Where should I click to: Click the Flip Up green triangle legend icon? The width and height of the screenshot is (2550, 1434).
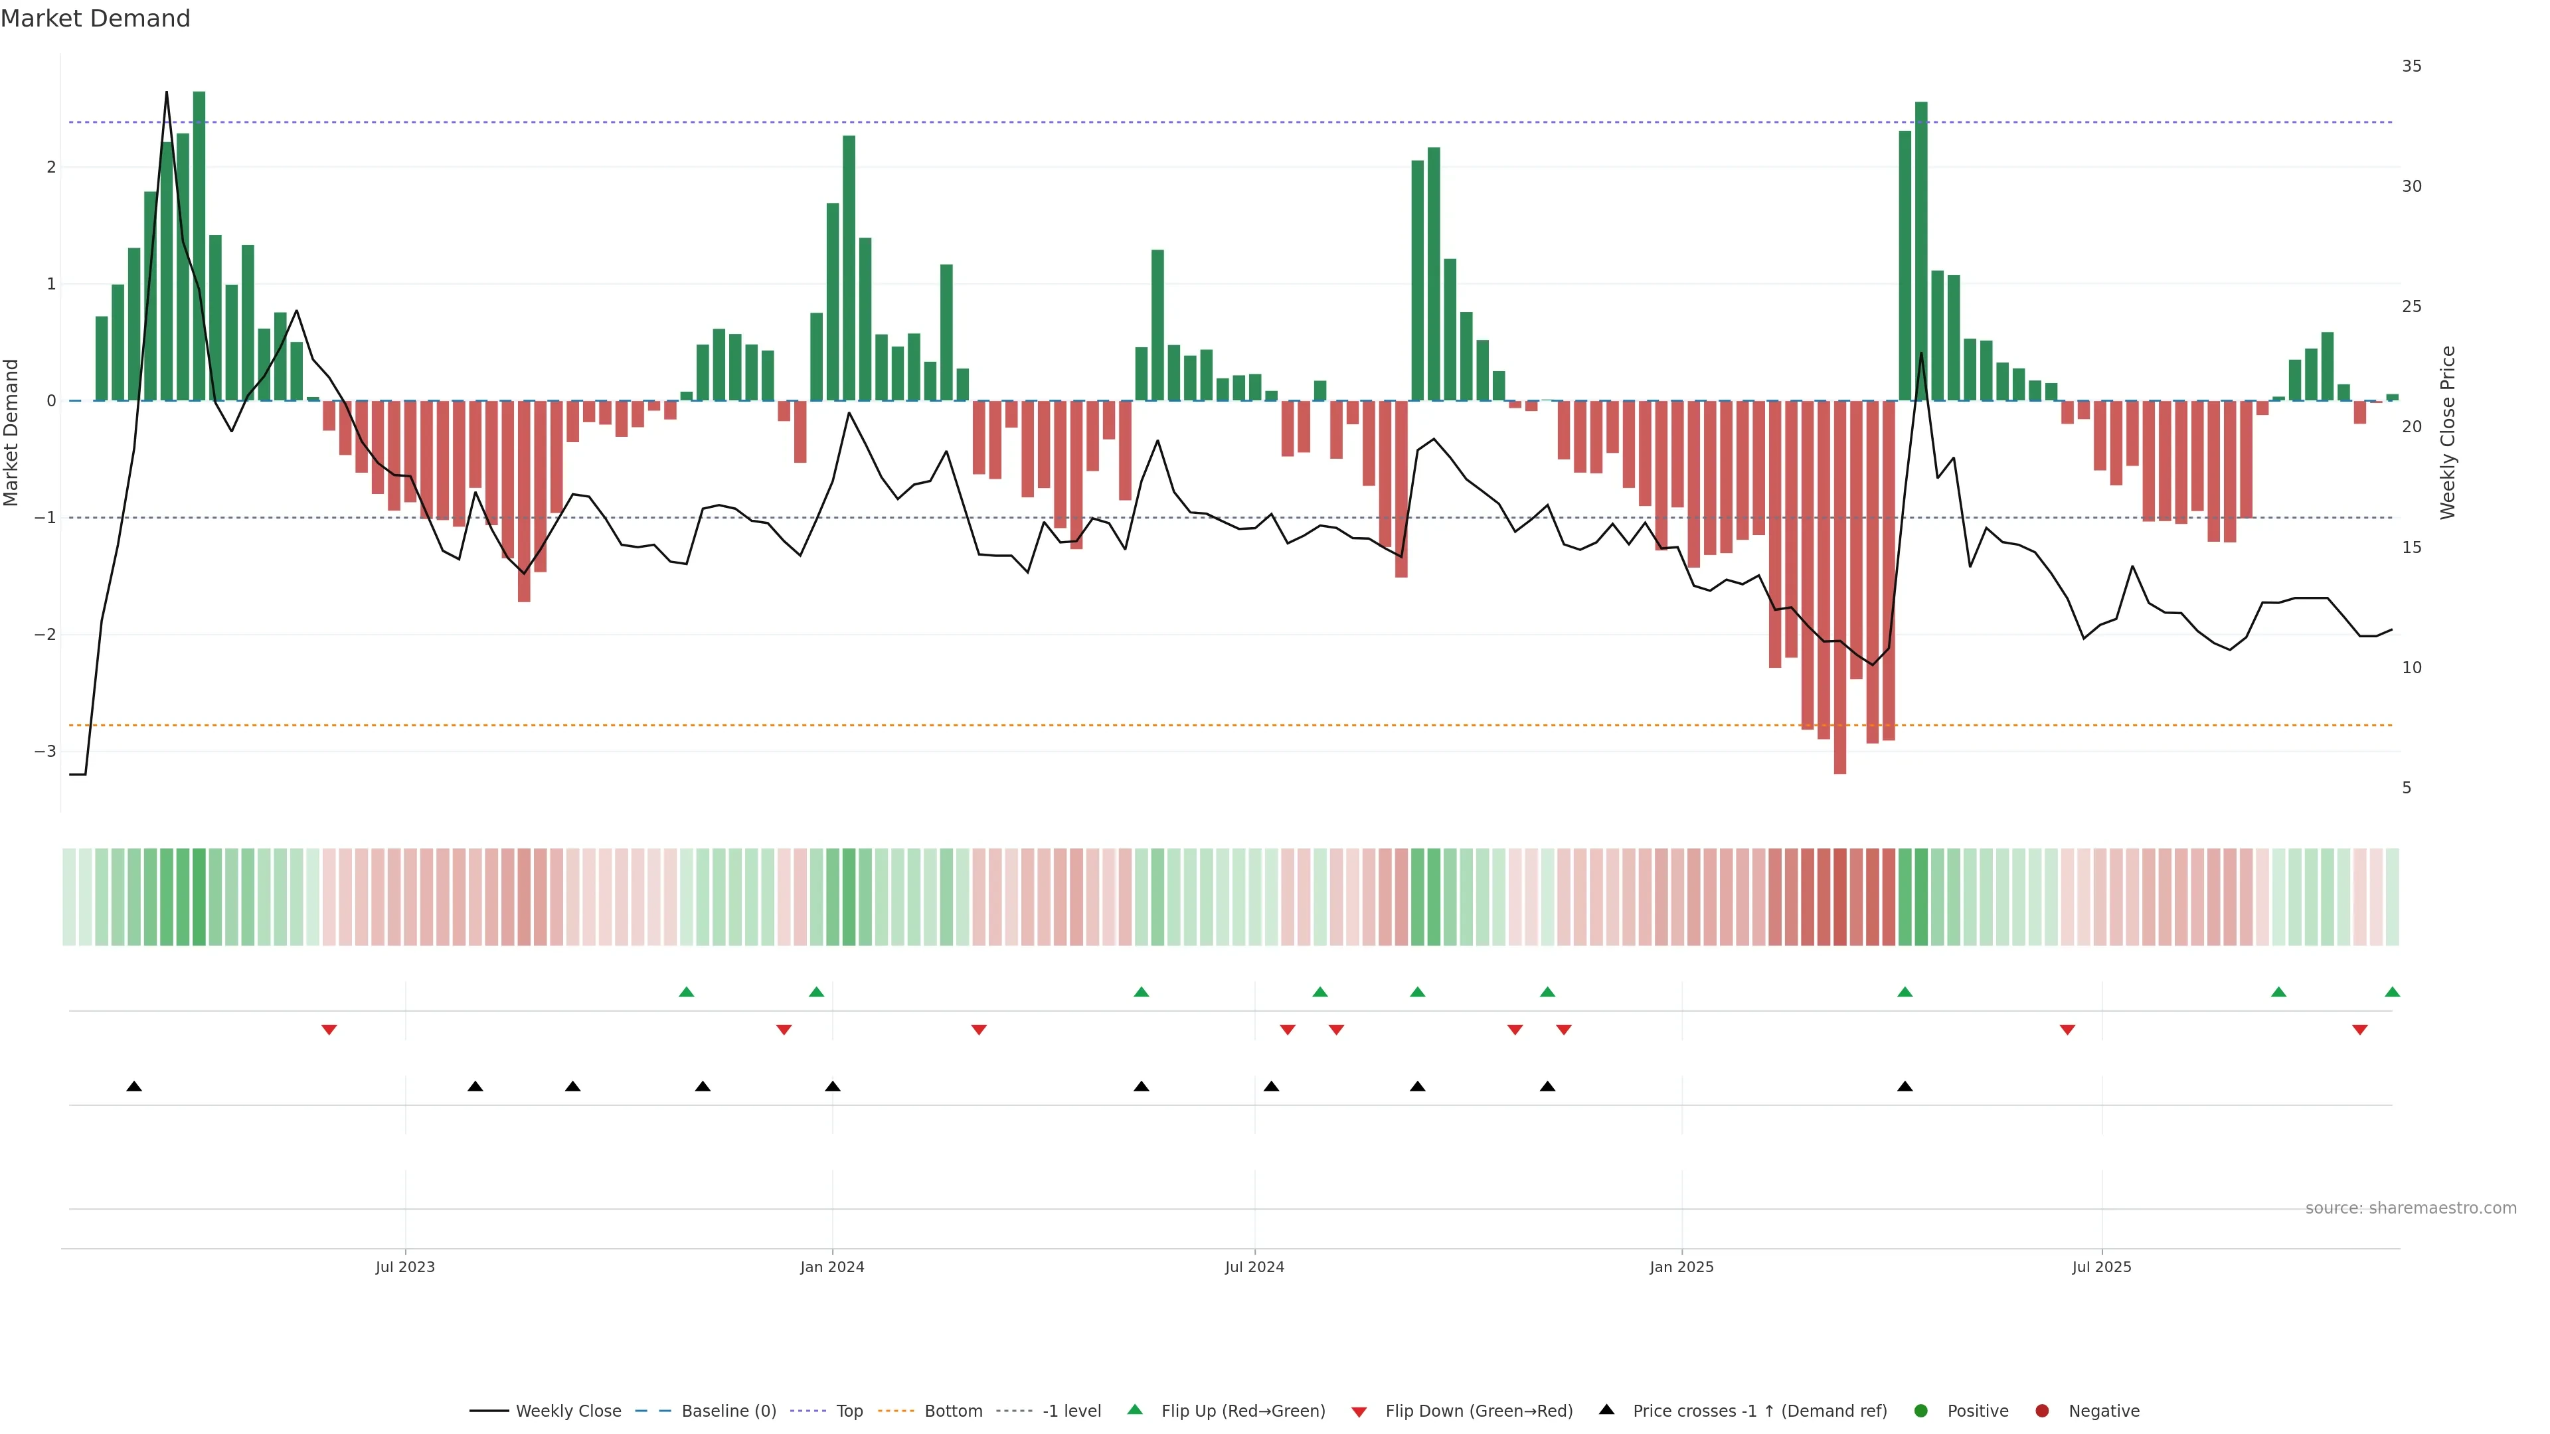click(1134, 1409)
